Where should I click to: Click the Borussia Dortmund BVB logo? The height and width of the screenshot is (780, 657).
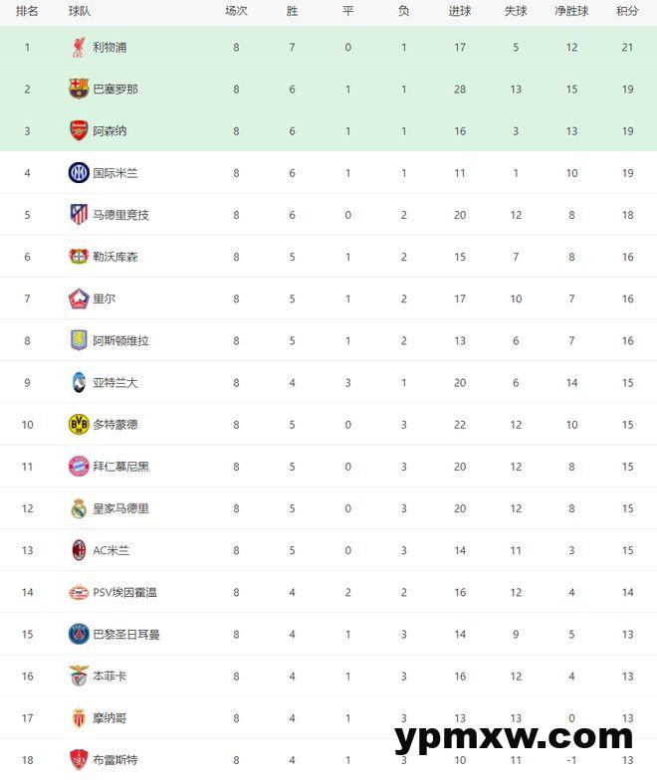pyautogui.click(x=79, y=425)
